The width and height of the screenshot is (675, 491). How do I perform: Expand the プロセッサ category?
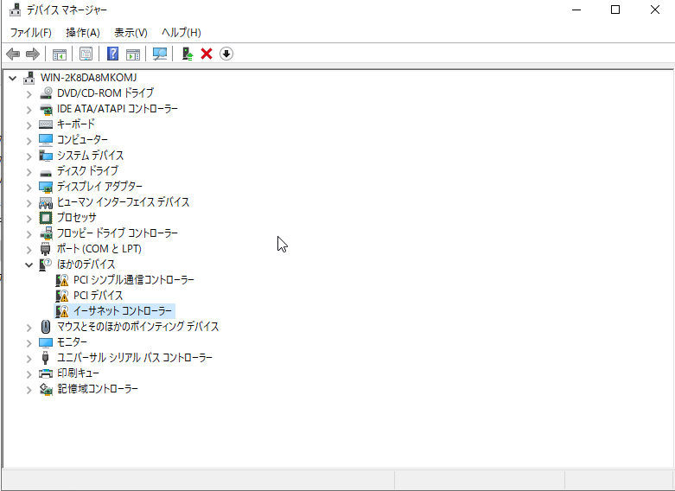[29, 219]
